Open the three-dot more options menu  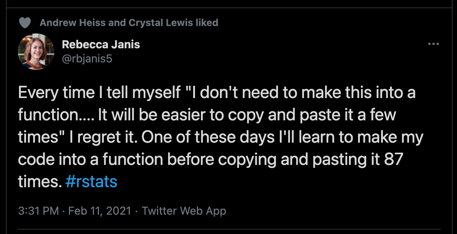[434, 44]
